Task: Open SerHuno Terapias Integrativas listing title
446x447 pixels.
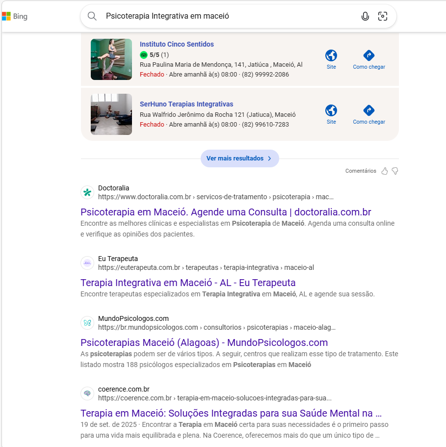Action: click(186, 104)
